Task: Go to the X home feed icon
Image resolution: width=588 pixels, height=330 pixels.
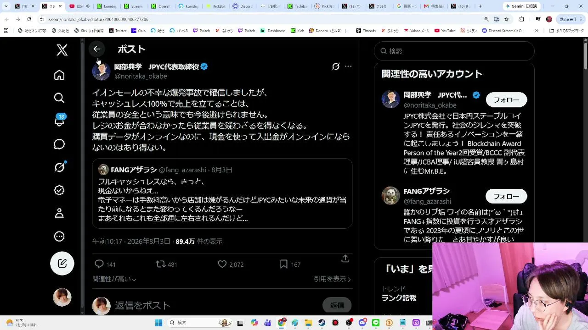Action: click(x=59, y=75)
